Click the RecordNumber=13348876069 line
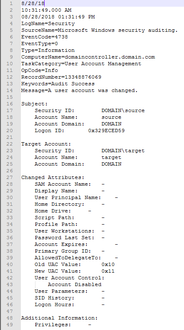 (x=61, y=77)
